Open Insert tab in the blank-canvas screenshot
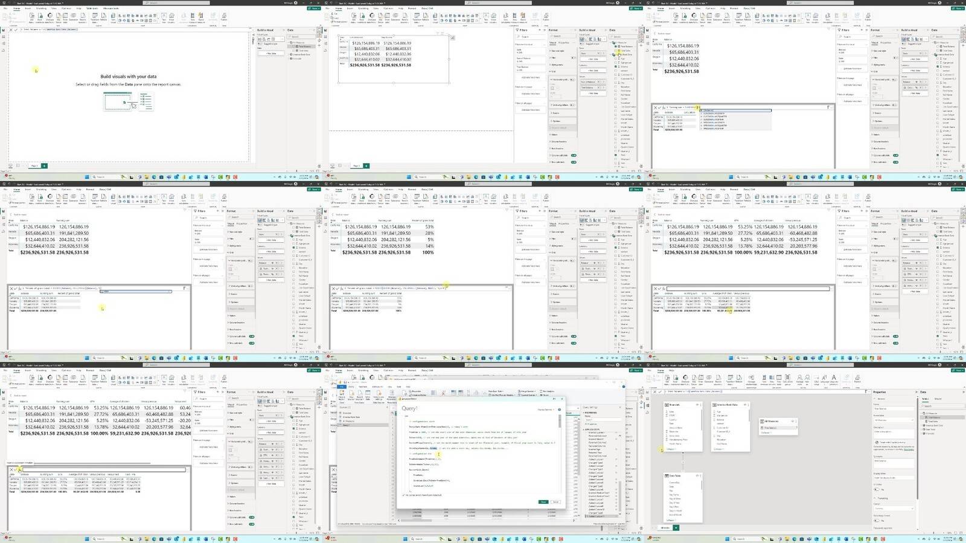966x543 pixels. pos(28,8)
